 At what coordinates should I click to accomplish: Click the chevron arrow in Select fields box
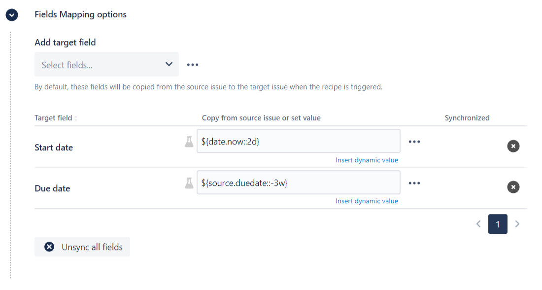click(169, 64)
